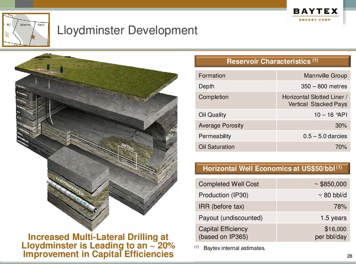
Task: Click the 'Depth' row label
Action: point(206,86)
